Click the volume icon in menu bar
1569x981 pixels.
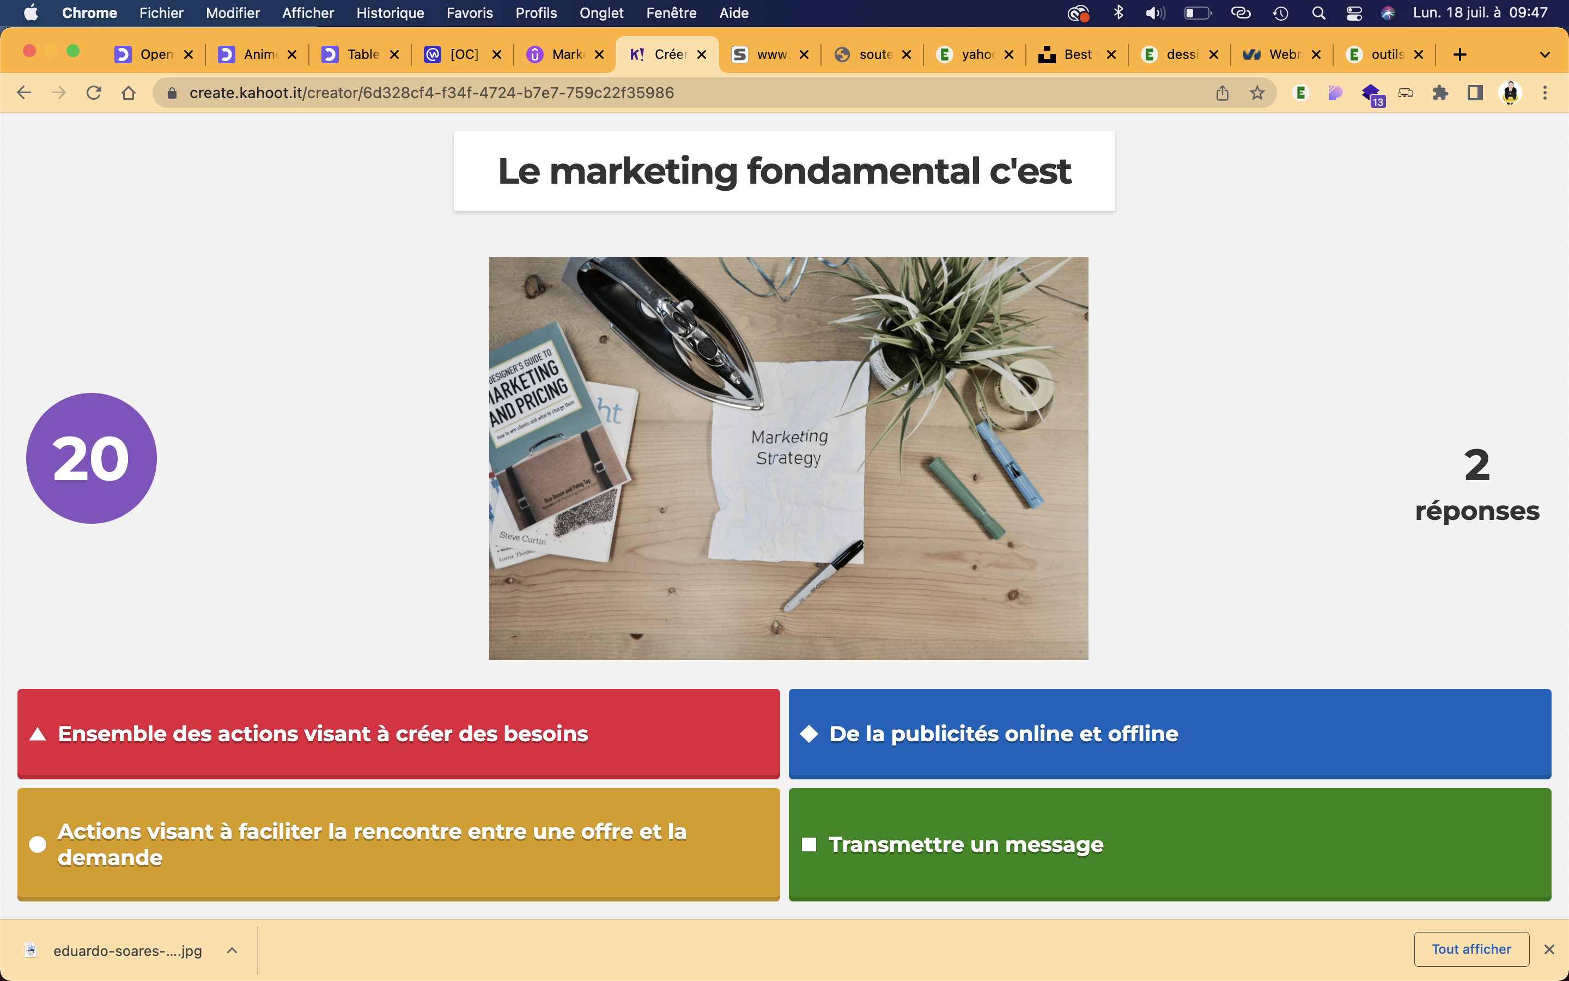point(1154,13)
